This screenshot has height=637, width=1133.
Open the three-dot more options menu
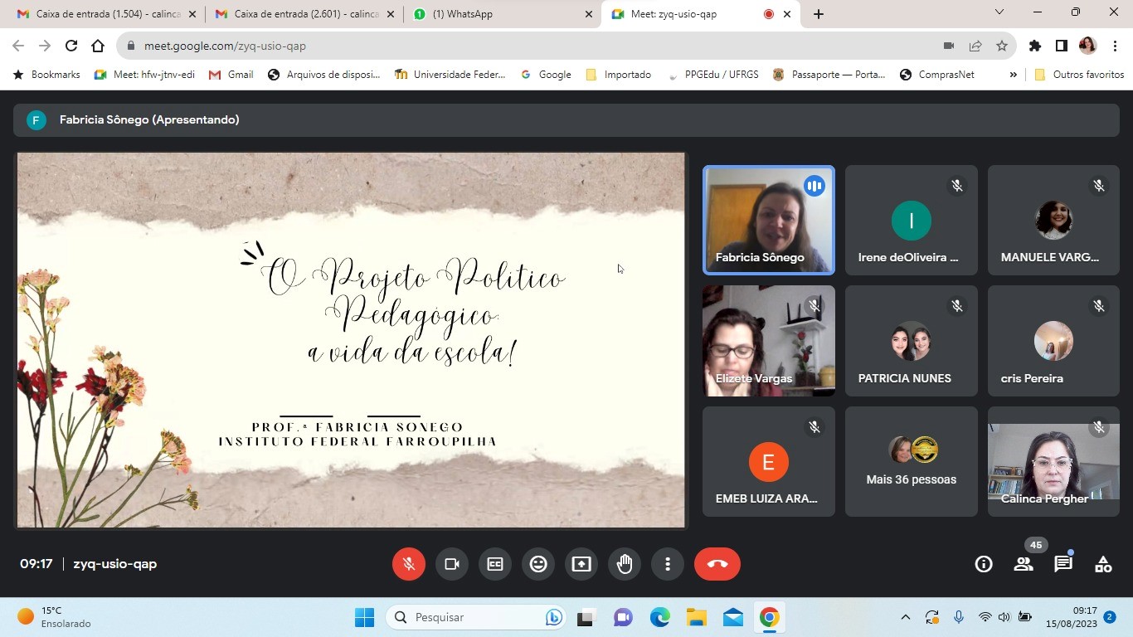click(x=668, y=564)
